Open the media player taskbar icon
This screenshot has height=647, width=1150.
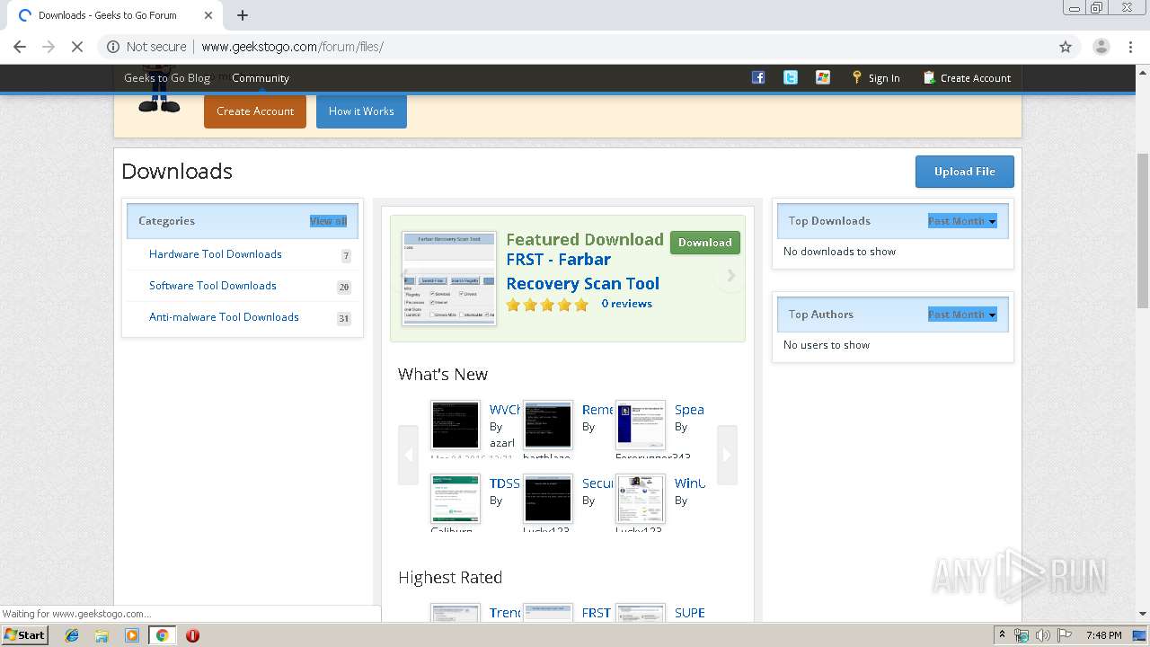click(x=132, y=635)
